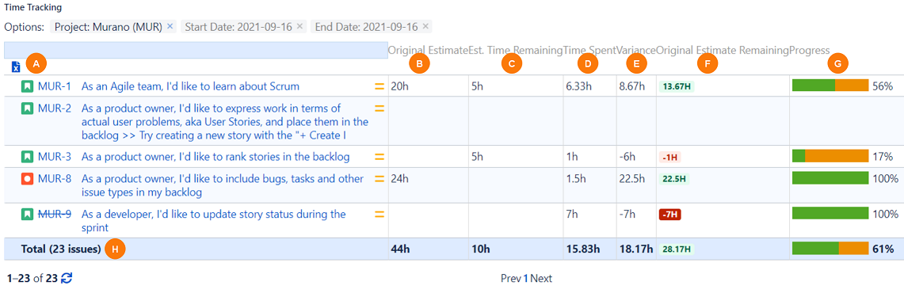Go to Next page of results
The height and width of the screenshot is (293, 904).
[x=541, y=279]
